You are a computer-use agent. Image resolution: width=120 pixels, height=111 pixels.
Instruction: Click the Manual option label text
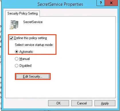pos(25,59)
